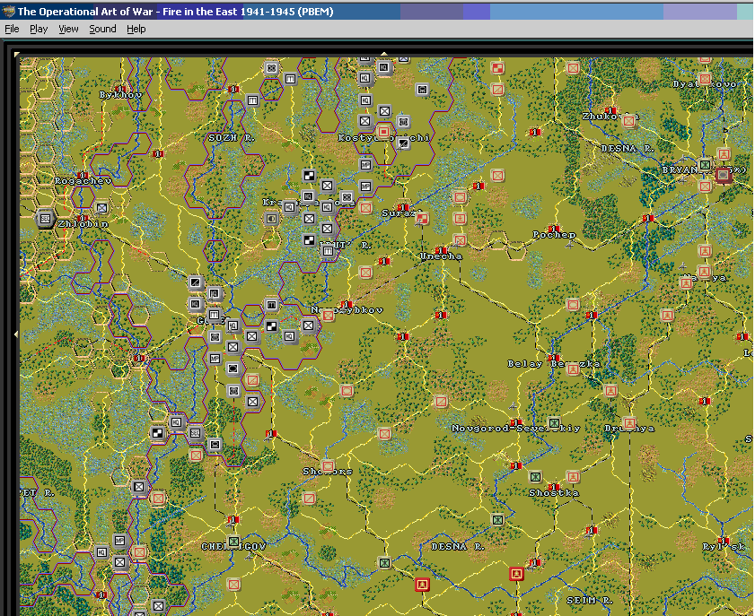Select the green unit on Chernigov
This screenshot has height=616, width=755.
coord(233,542)
